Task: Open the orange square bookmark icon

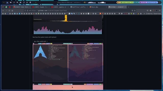Action: click(x=100, y=13)
